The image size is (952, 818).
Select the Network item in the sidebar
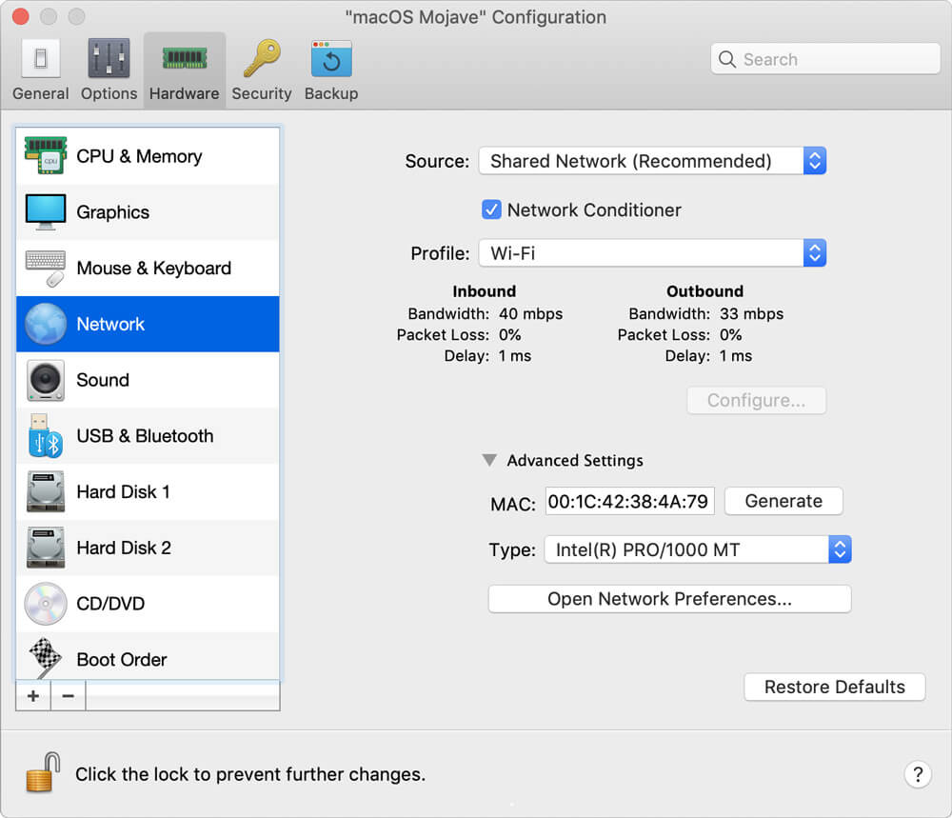tap(109, 324)
